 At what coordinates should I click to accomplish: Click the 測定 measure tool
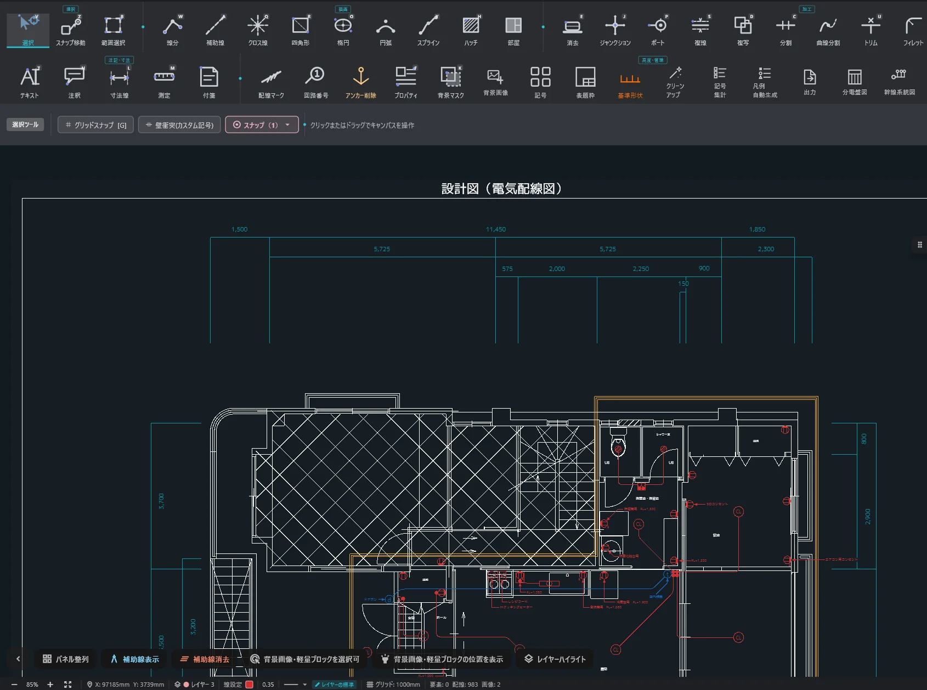click(164, 82)
